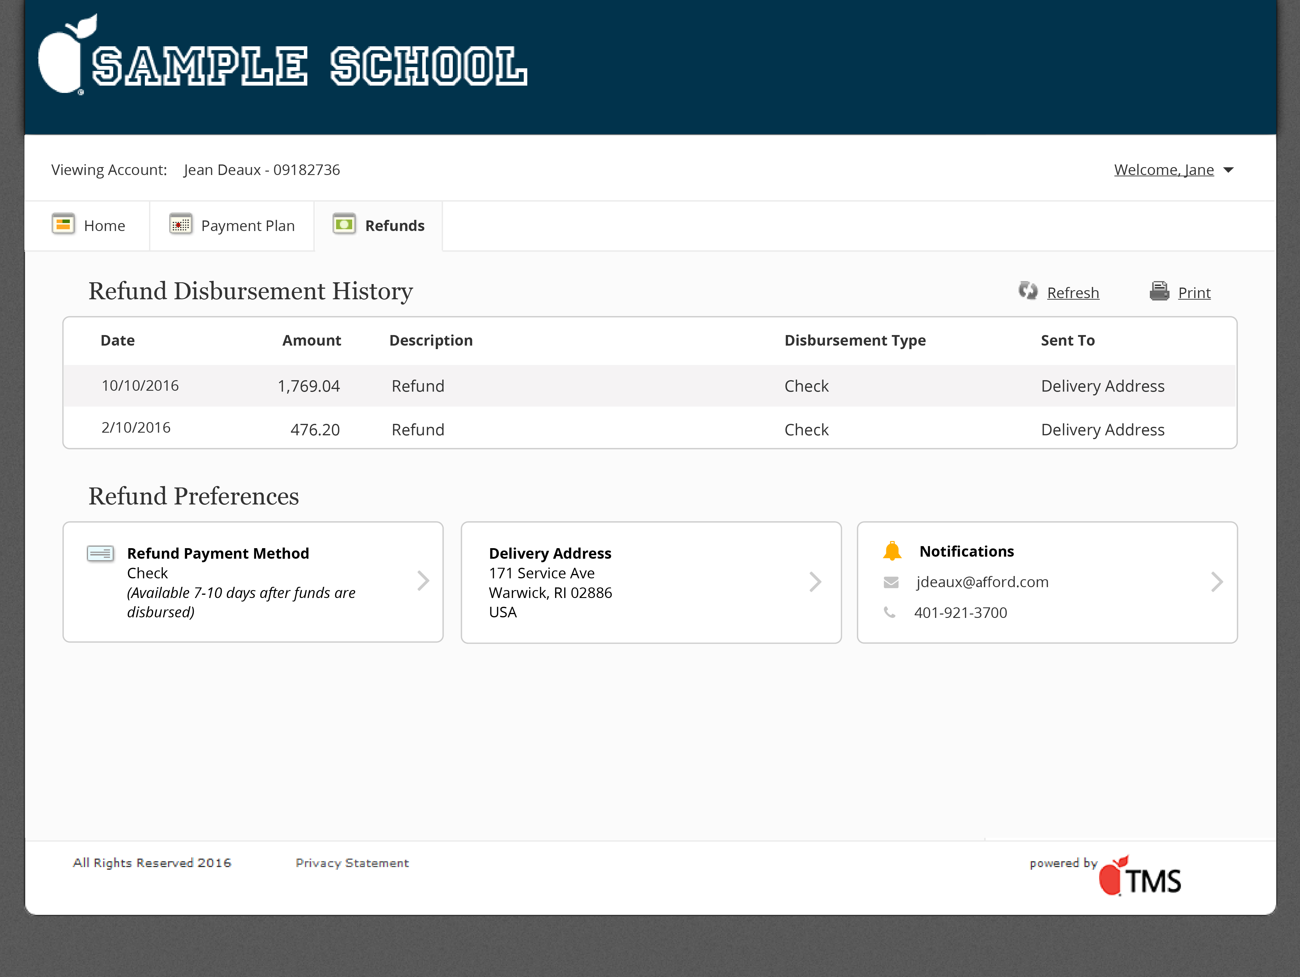Expand Refund Payment Method with its chevron

[x=423, y=581]
